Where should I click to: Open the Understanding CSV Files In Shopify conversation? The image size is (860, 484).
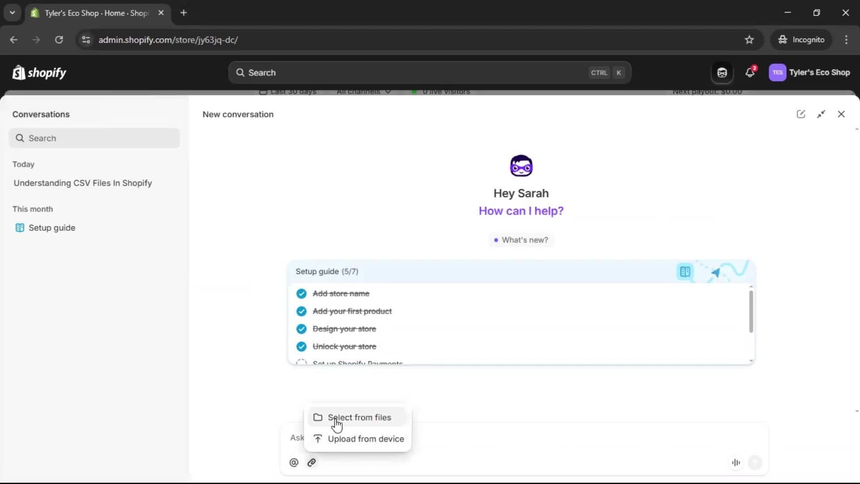(83, 183)
